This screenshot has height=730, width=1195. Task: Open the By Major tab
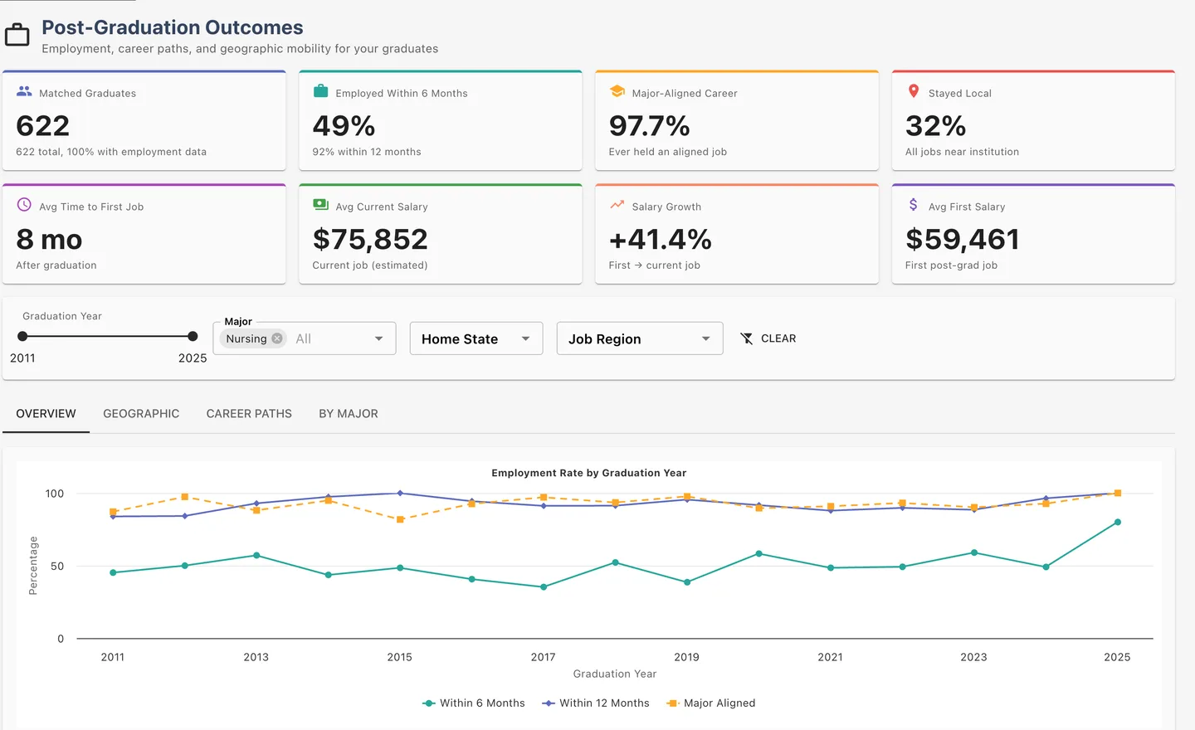349,414
